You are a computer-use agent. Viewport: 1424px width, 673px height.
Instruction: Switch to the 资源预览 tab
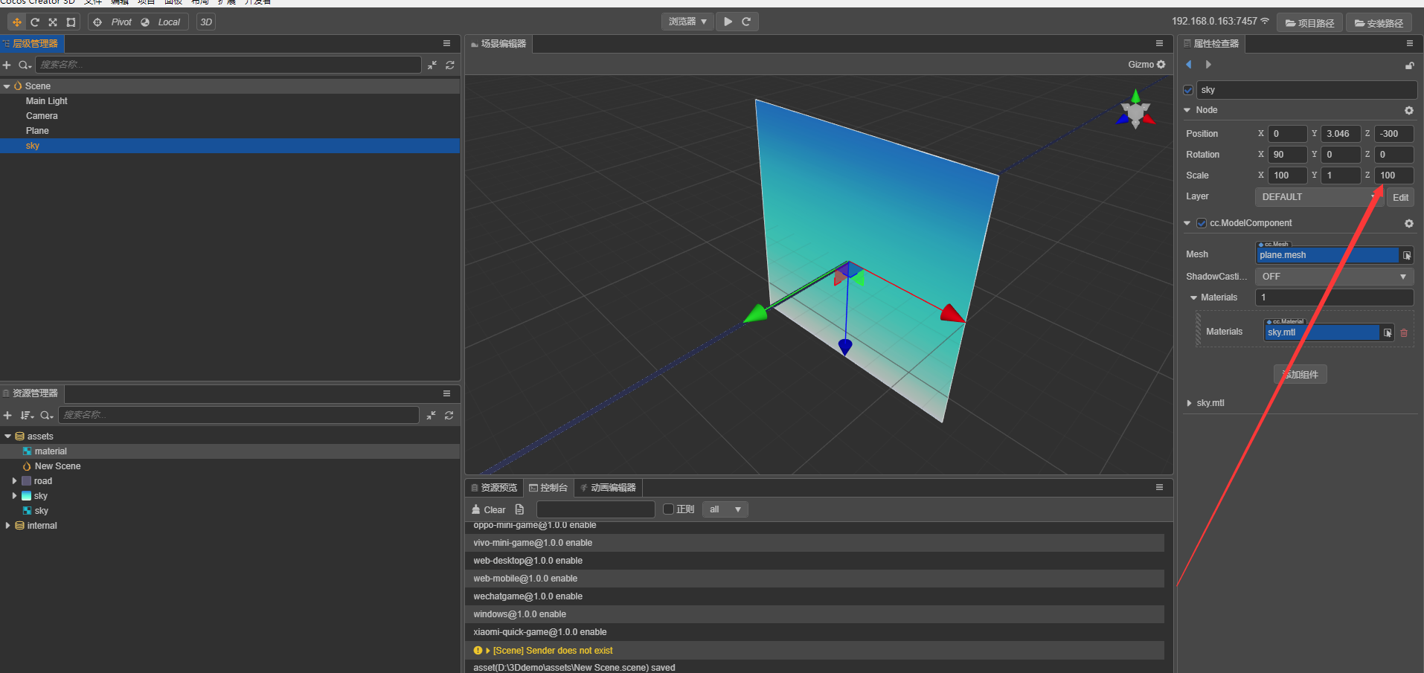coord(493,488)
